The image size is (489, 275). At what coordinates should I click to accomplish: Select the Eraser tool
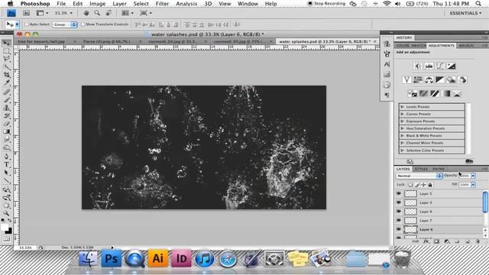point(7,124)
